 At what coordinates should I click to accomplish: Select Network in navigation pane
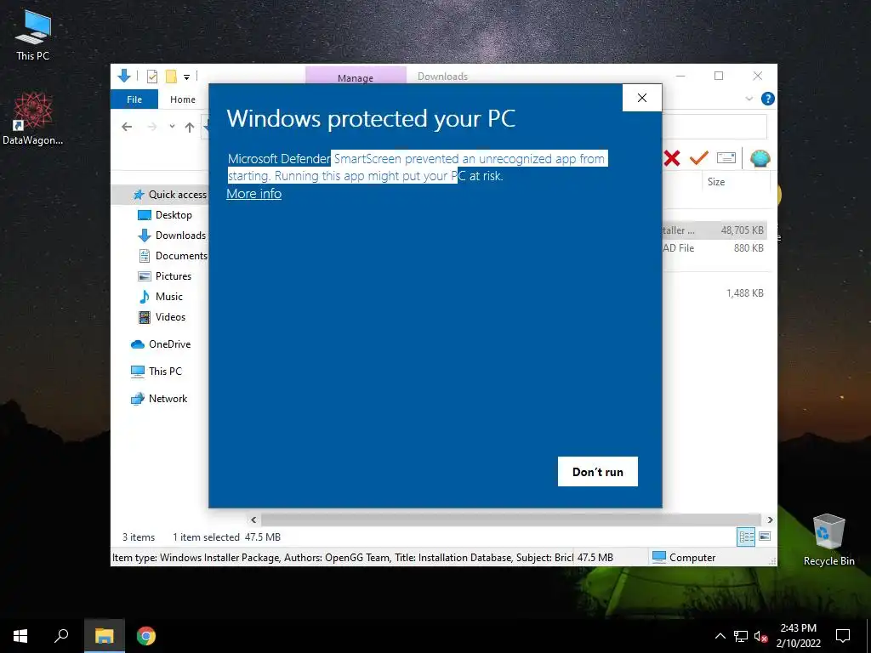coord(159,399)
